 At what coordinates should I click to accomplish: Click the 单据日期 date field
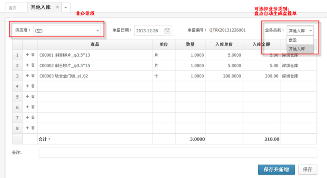(x=149, y=31)
